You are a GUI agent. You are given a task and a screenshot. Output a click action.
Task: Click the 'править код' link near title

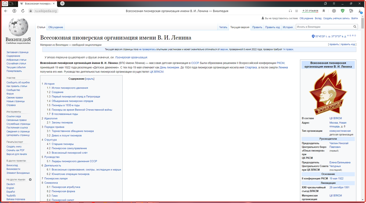point(348,44)
